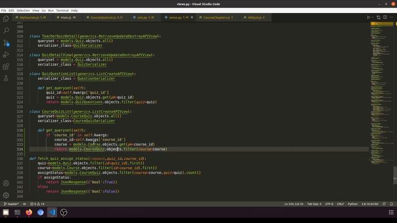The width and height of the screenshot is (397, 223).
Task: Click class CourseQuizList on line 326
Action: pyautogui.click(x=81, y=111)
